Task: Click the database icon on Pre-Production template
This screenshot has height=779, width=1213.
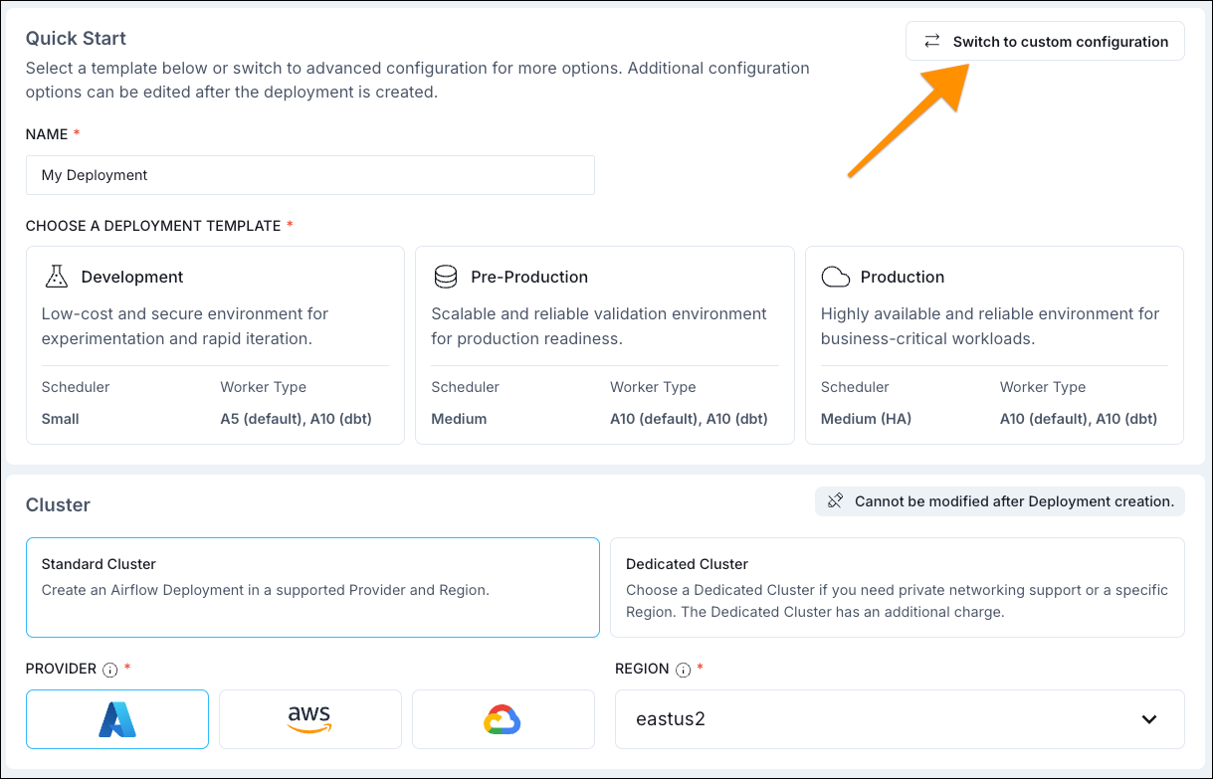Action: click(x=446, y=276)
